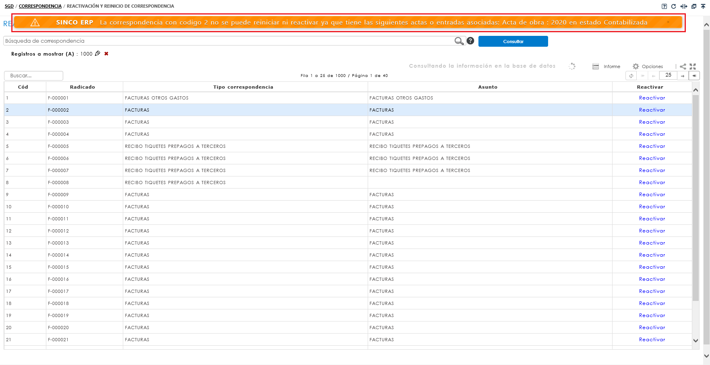Select the cell F-000020 in Radicado column
This screenshot has width=710, height=365.
pos(84,328)
